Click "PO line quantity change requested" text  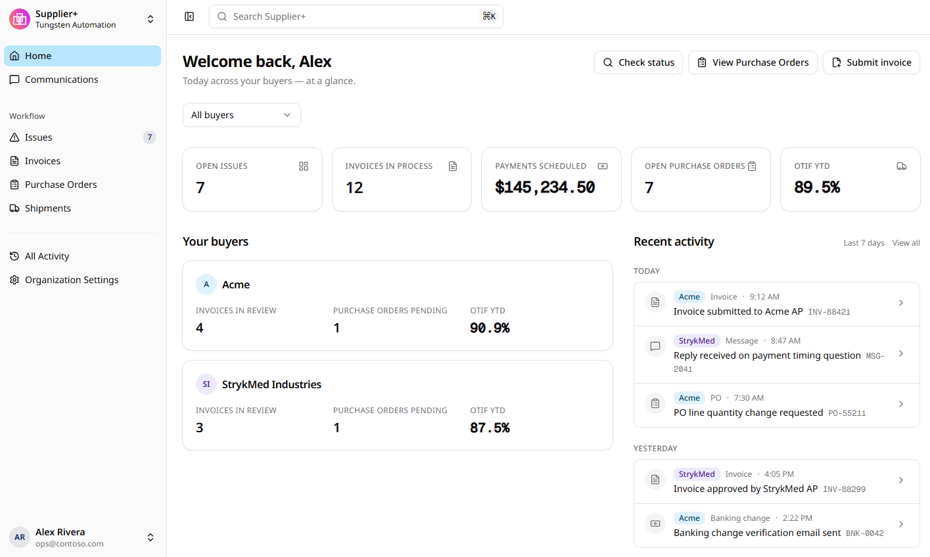749,412
